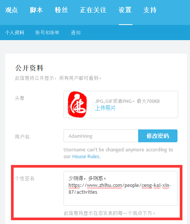Click the text 此信息将公开显示，所有用户都可看到

point(58,78)
